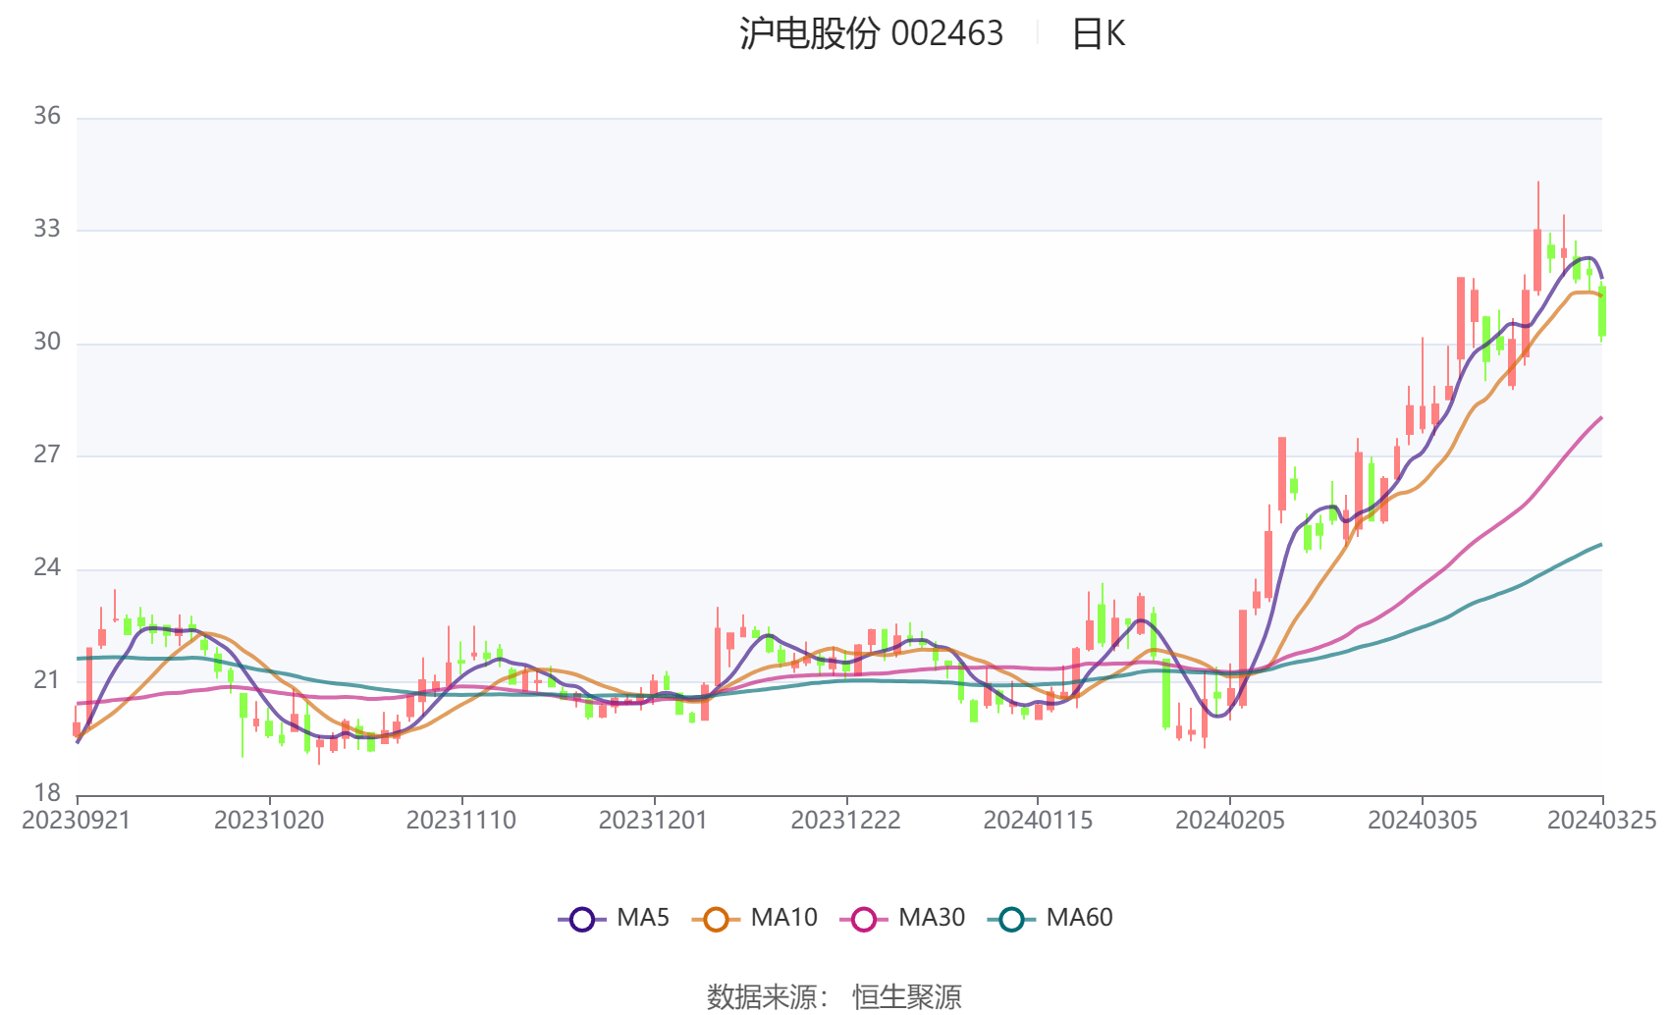
Task: Click the 20230921 date label on x-axis
Action: (77, 821)
